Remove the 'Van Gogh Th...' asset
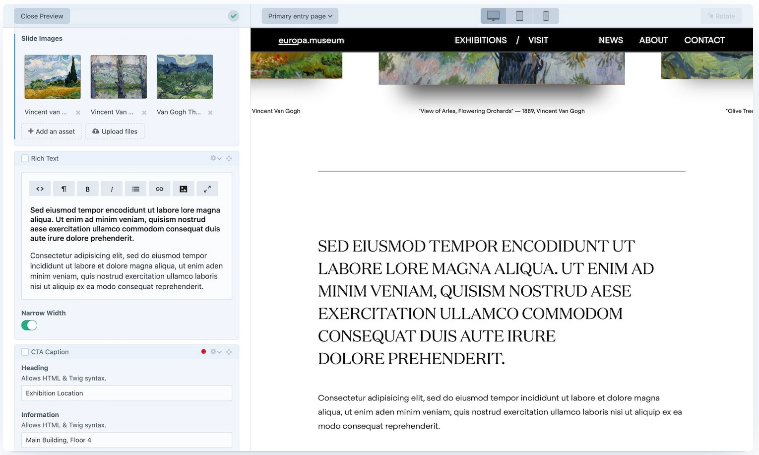Viewport: 759px width, 455px height. 210,113
